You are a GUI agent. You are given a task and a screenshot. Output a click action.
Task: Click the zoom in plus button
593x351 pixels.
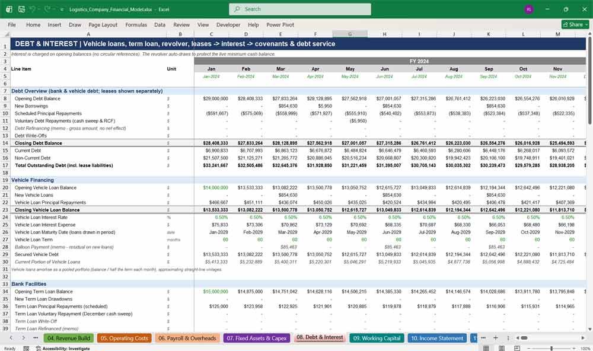coord(574,349)
